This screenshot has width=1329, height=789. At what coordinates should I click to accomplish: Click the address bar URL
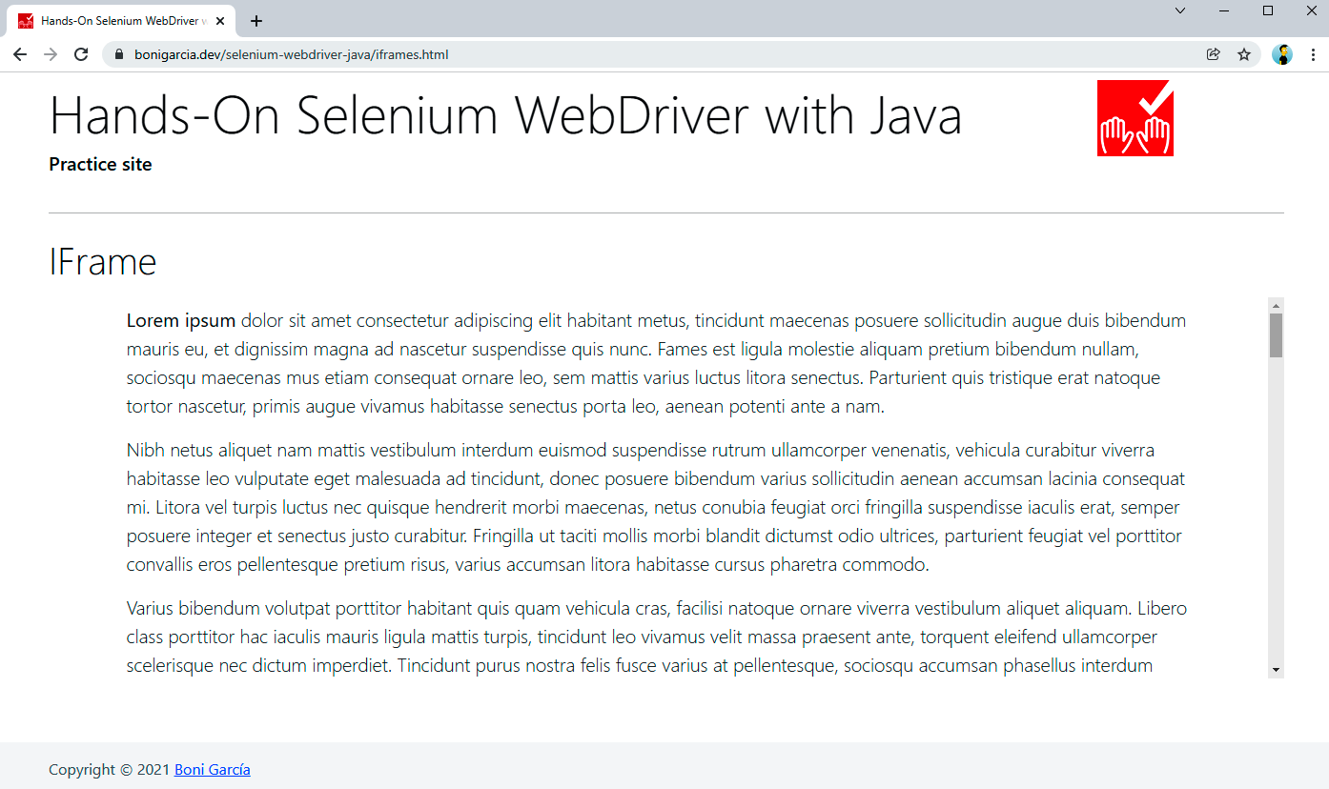point(291,54)
